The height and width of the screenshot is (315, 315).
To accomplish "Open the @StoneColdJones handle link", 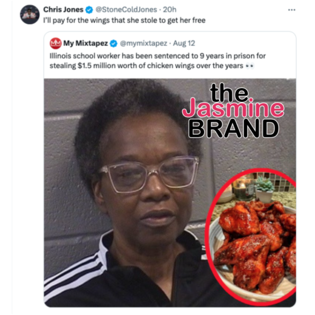I will pos(126,10).
